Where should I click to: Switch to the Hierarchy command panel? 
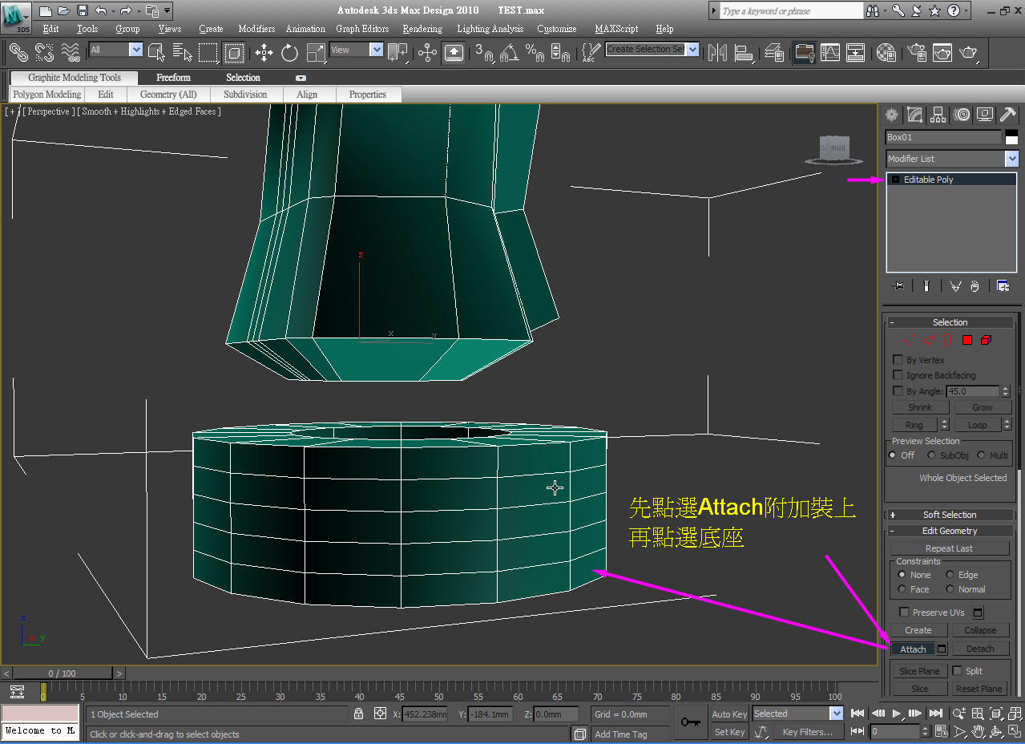pyautogui.click(x=938, y=115)
